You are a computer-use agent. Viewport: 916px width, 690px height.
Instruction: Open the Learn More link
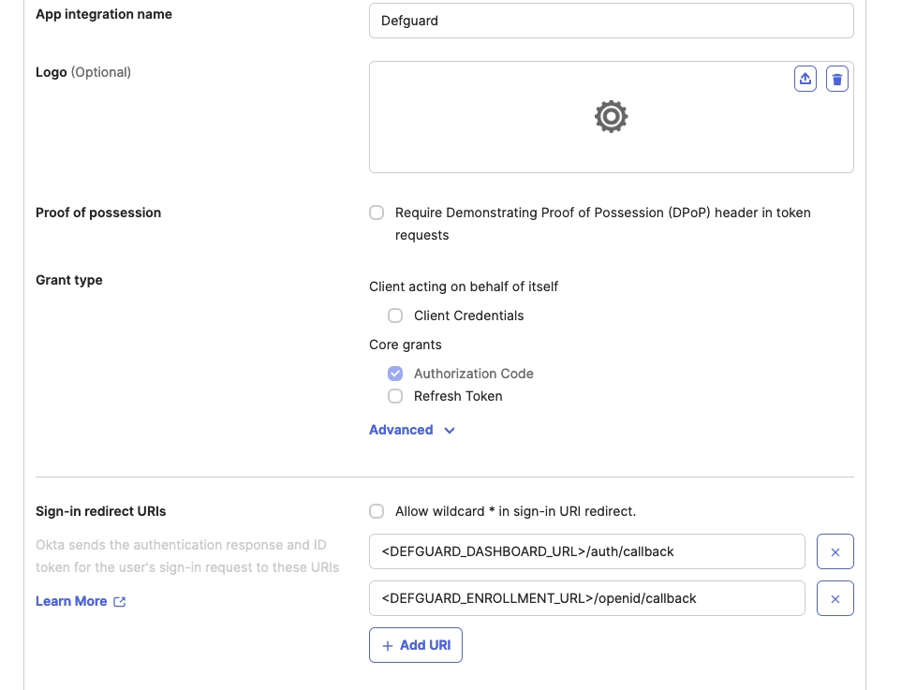(71, 601)
